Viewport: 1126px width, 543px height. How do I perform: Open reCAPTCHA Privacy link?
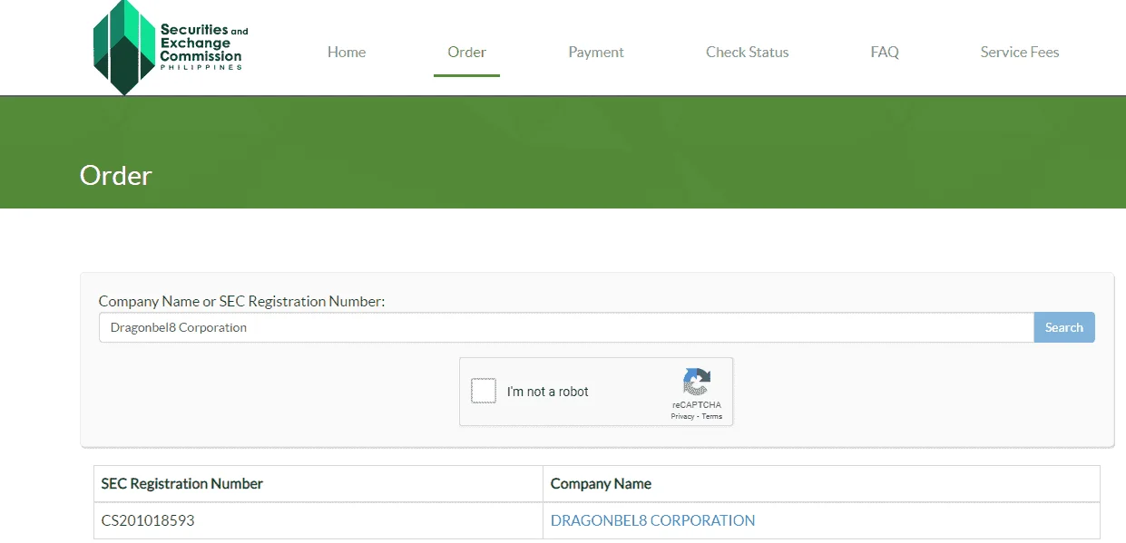(682, 416)
